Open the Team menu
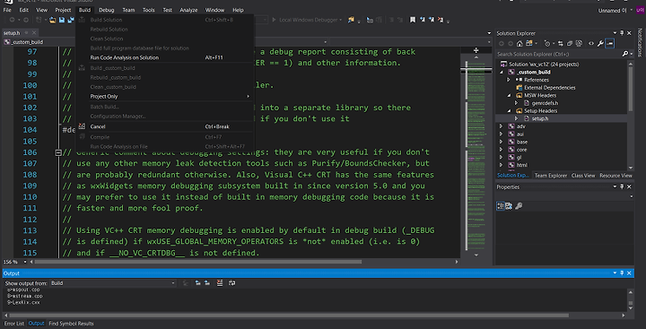The image size is (646, 329). click(128, 10)
